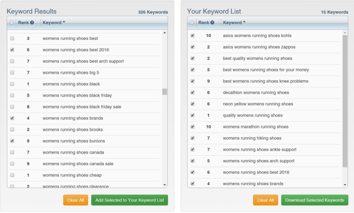Click the Download Selected Keywords button
Image resolution: width=354 pixels, height=213 pixels.
pos(314,200)
